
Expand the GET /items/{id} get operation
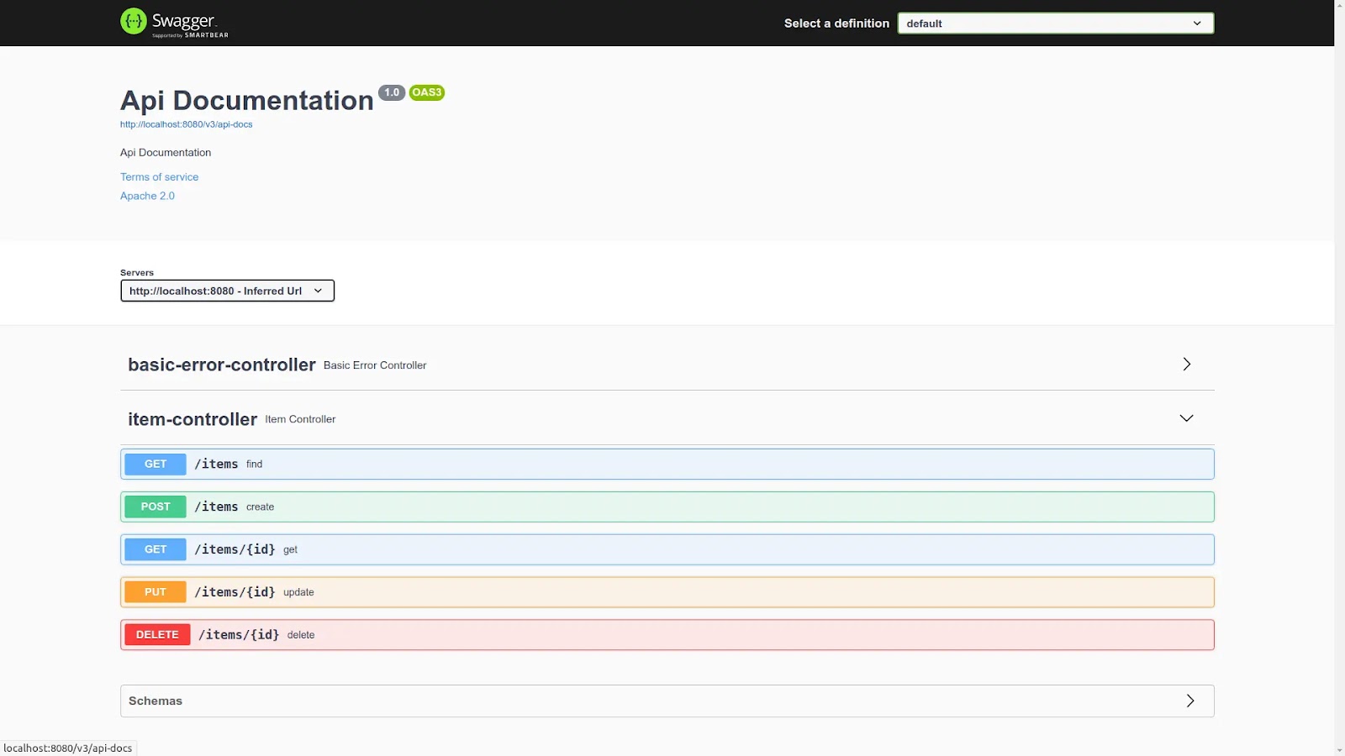(x=667, y=549)
